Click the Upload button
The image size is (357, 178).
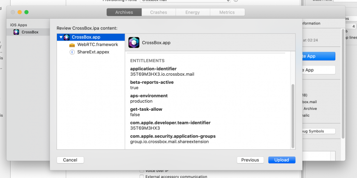pyautogui.click(x=282, y=160)
